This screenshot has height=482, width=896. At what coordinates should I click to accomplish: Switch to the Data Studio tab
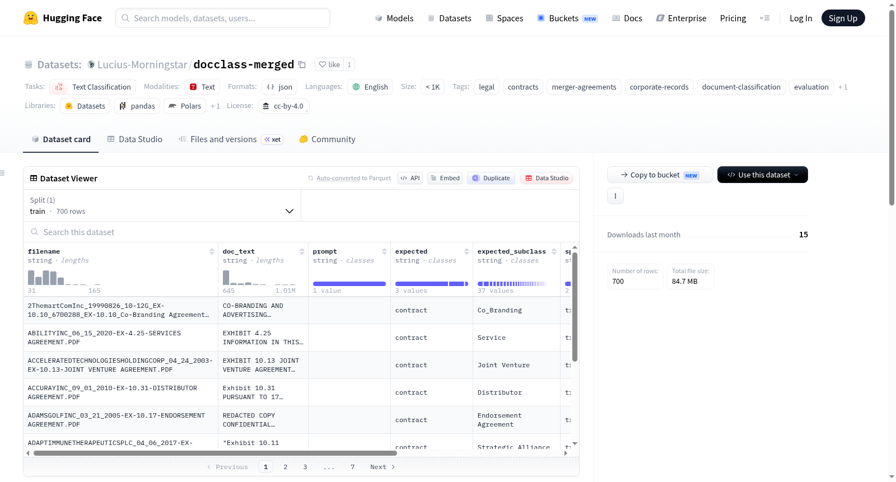[x=135, y=139]
